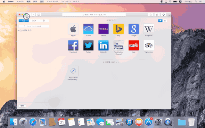
Task: Open the 履歴 menu
Action: [42, 2]
